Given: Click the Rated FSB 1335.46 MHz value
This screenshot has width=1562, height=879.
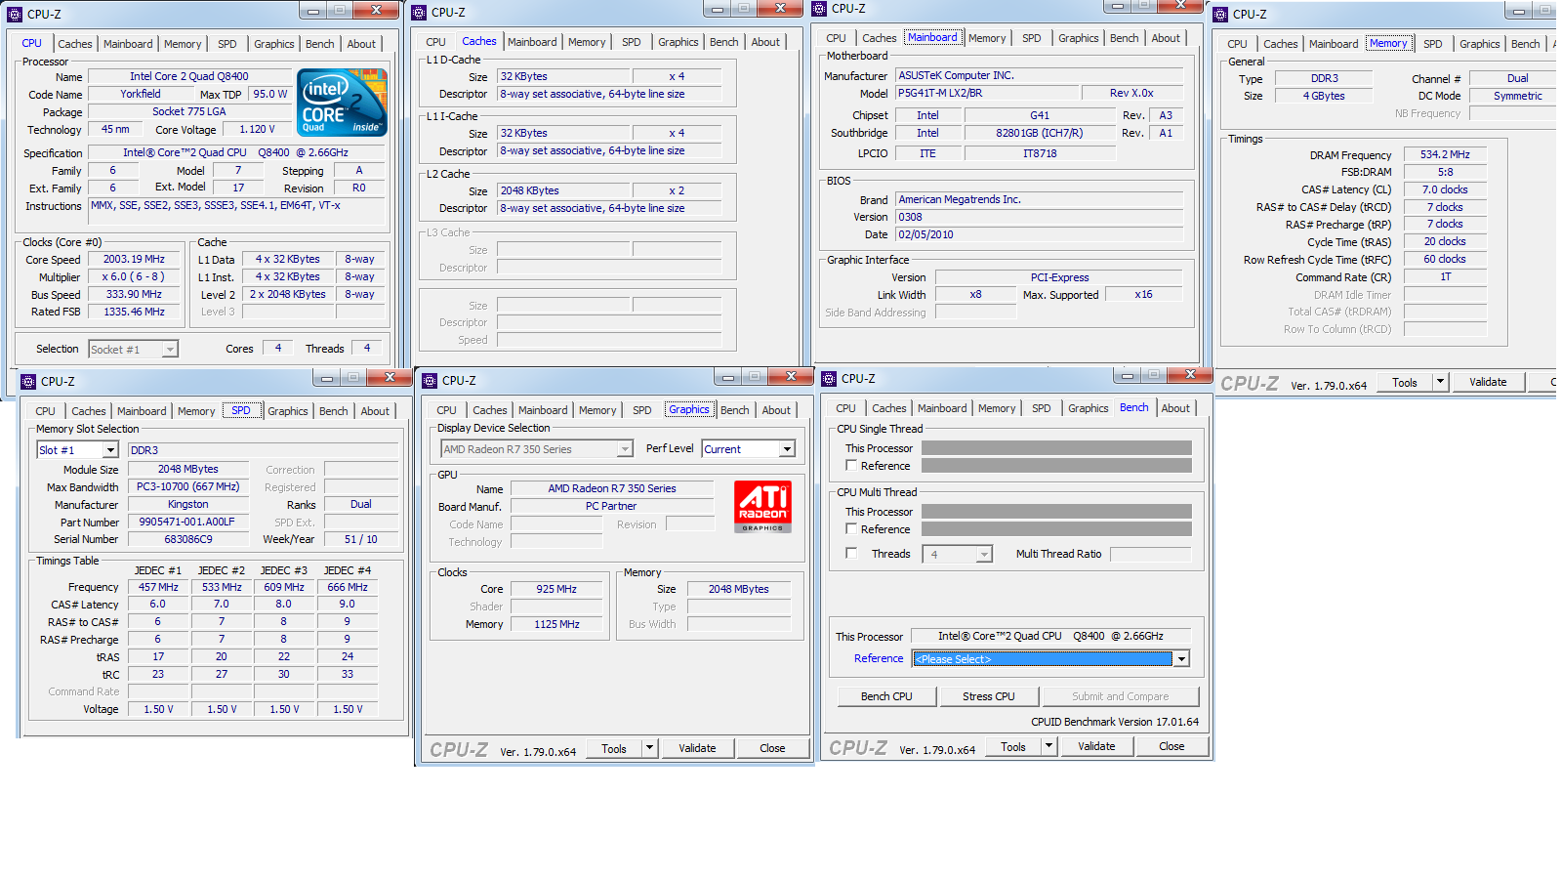Looking at the screenshot, I should point(134,312).
